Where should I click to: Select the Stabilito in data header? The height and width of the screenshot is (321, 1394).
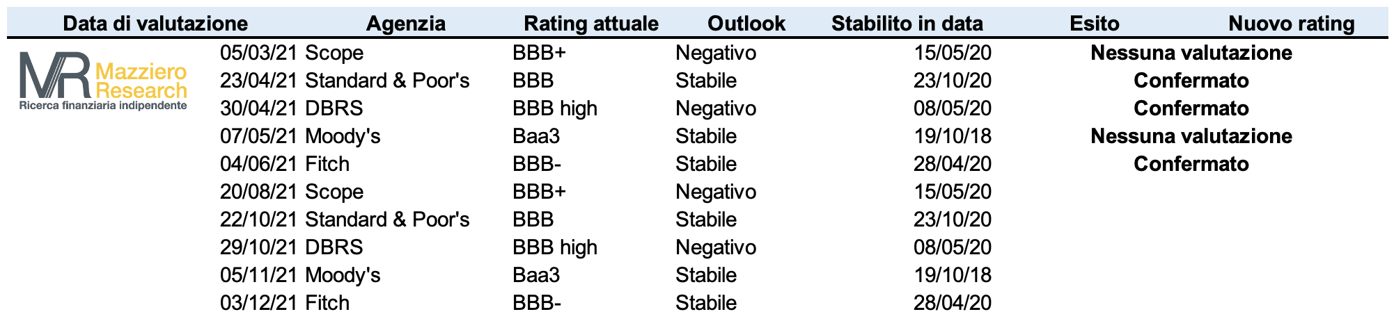pos(907,24)
